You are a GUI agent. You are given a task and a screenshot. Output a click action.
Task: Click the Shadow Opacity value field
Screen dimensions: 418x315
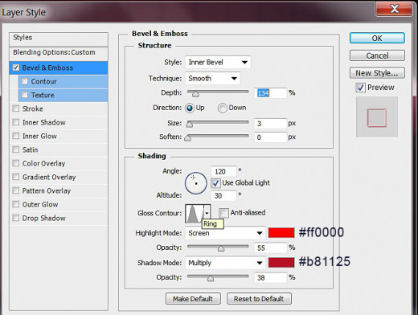click(x=270, y=277)
